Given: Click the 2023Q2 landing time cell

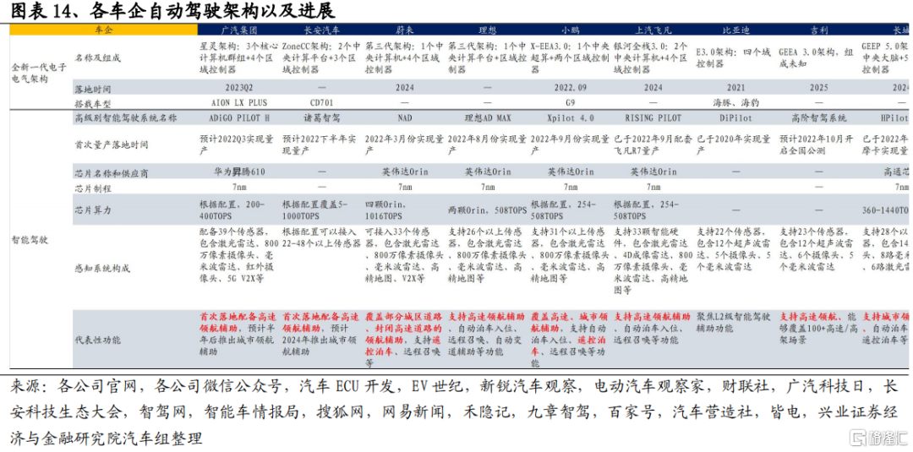Looking at the screenshot, I should 238,88.
